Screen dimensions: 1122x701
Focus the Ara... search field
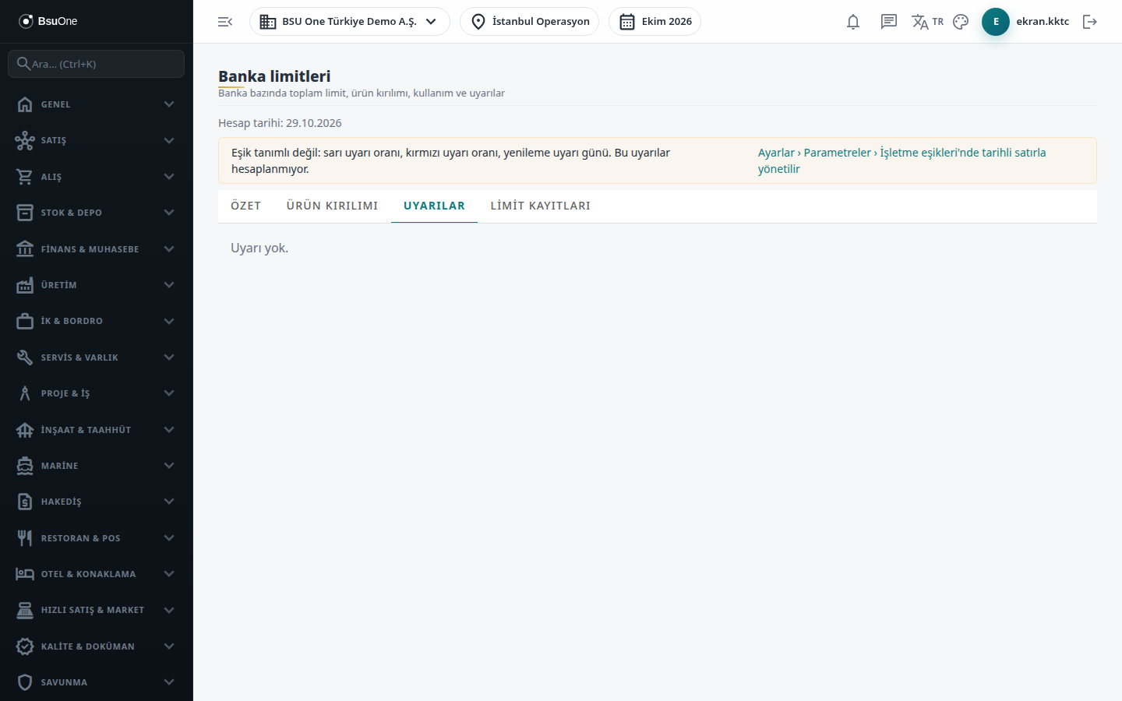pyautogui.click(x=97, y=64)
